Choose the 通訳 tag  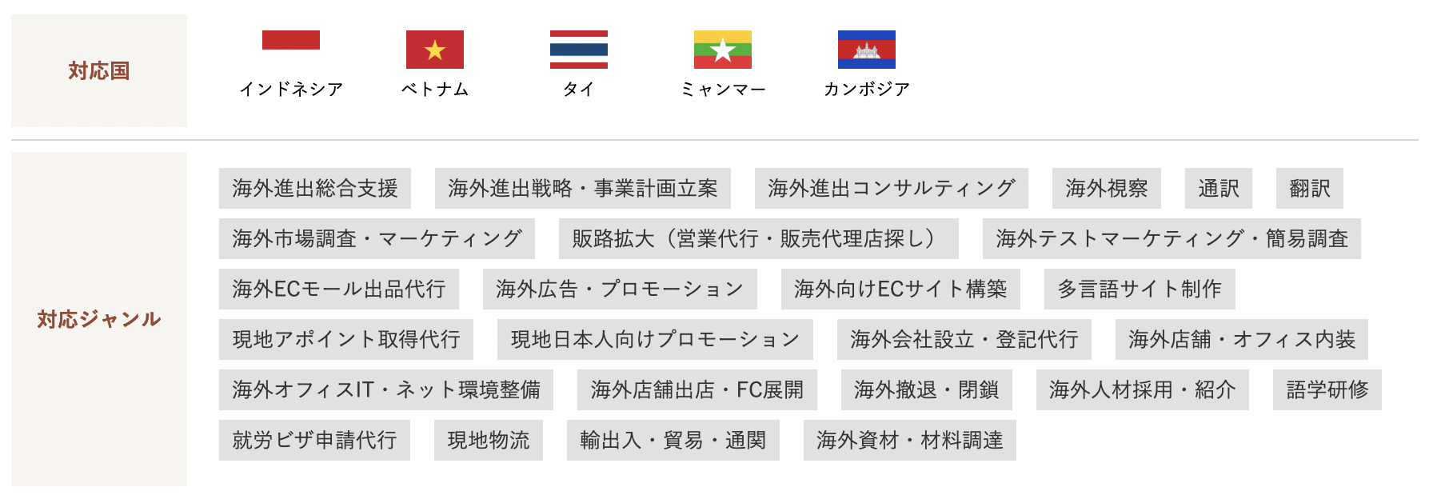(1219, 188)
